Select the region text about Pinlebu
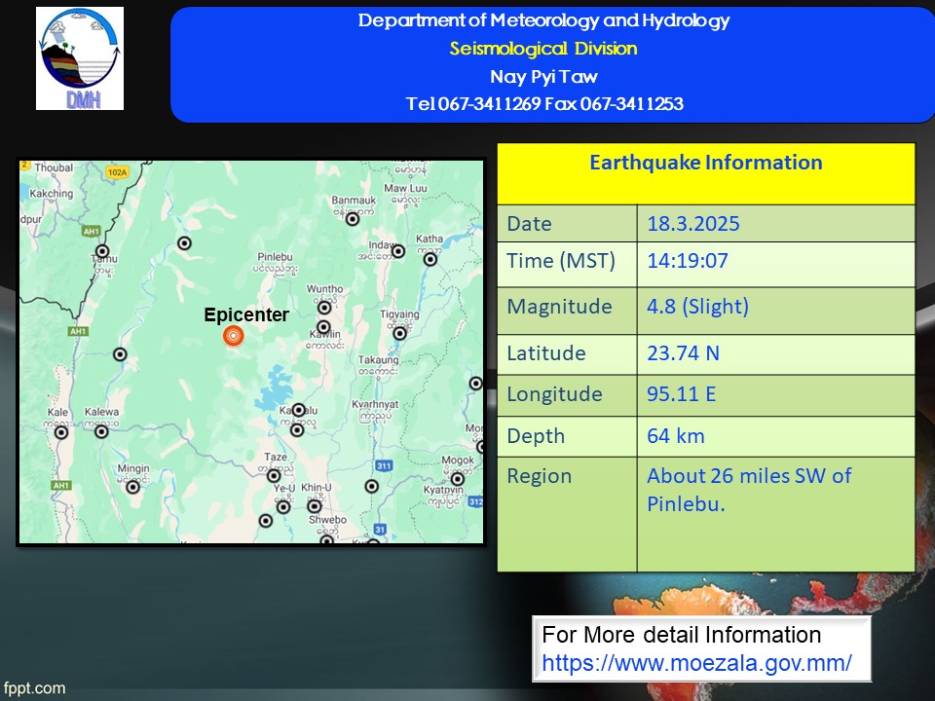This screenshot has width=935, height=701. click(x=749, y=490)
